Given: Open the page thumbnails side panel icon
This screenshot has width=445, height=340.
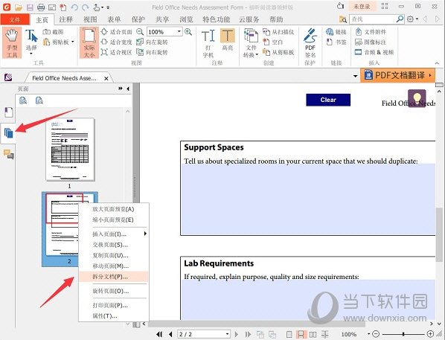Looking at the screenshot, I should [8, 133].
